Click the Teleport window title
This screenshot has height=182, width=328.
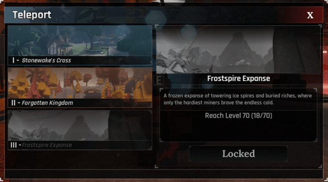[x=32, y=15]
